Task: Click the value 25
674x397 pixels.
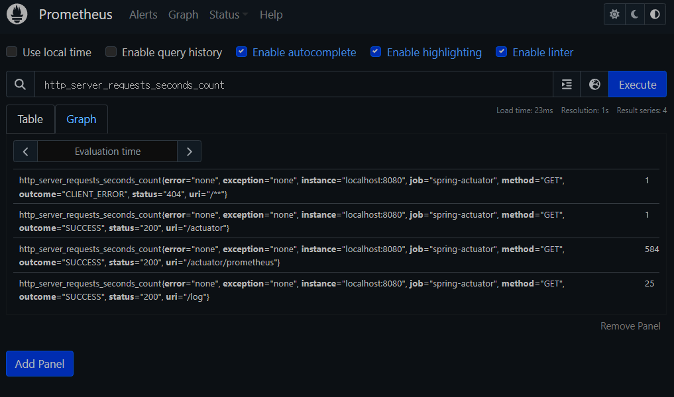Action: [x=649, y=283]
